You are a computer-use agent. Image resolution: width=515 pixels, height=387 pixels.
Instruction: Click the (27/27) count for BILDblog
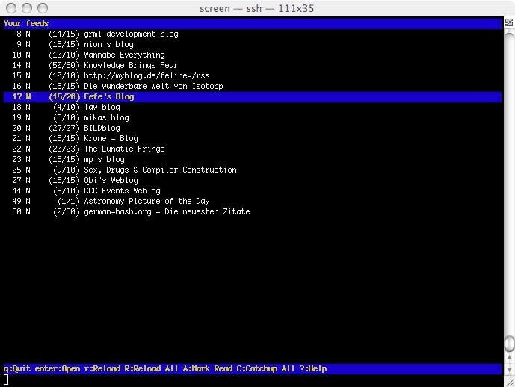[64, 128]
